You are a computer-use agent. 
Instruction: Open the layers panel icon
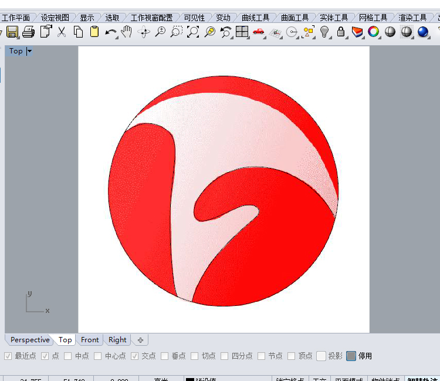coord(357,32)
